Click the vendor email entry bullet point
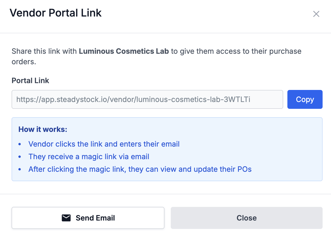 point(104,144)
